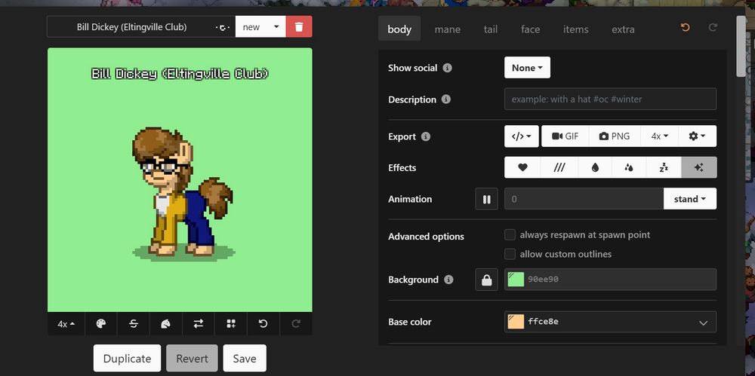This screenshot has height=376, width=755.
Task: Switch to the extra tab
Action: [x=623, y=29]
